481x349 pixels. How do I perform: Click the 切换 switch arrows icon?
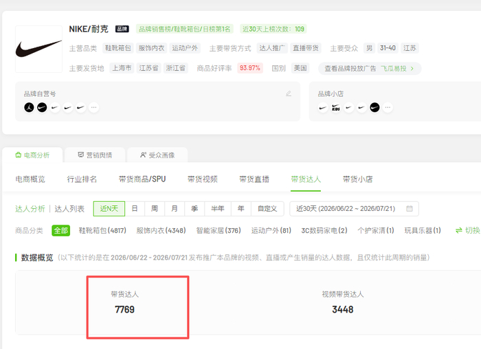(x=459, y=231)
